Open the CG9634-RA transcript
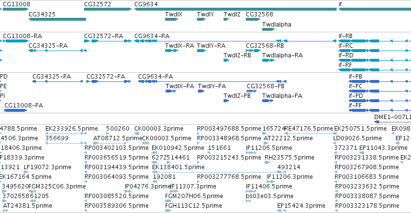 235,41
